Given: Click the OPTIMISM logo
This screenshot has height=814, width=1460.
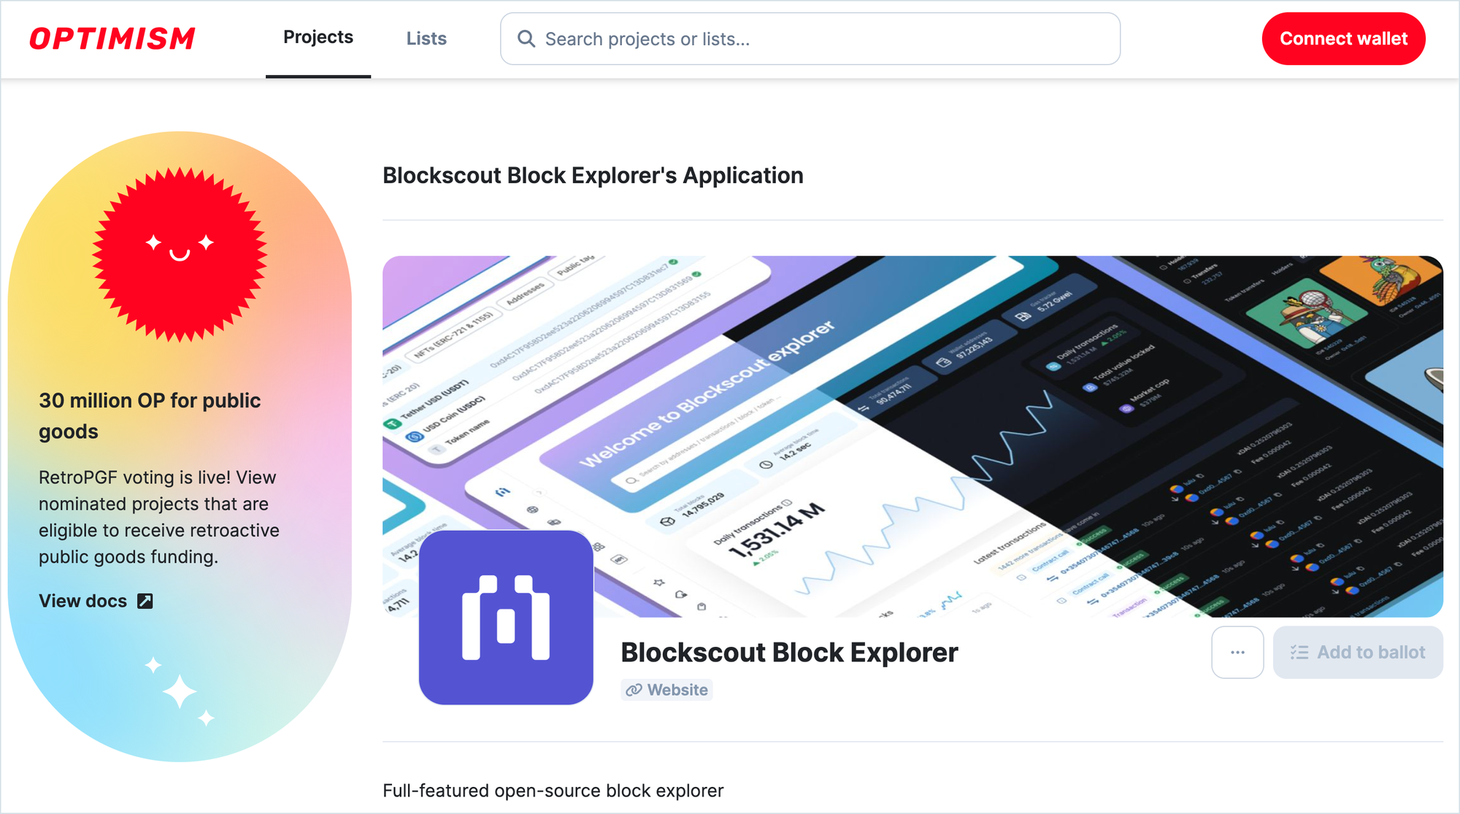Looking at the screenshot, I should click(x=112, y=39).
